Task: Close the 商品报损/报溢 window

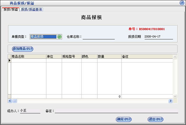Action: [x=182, y=3]
